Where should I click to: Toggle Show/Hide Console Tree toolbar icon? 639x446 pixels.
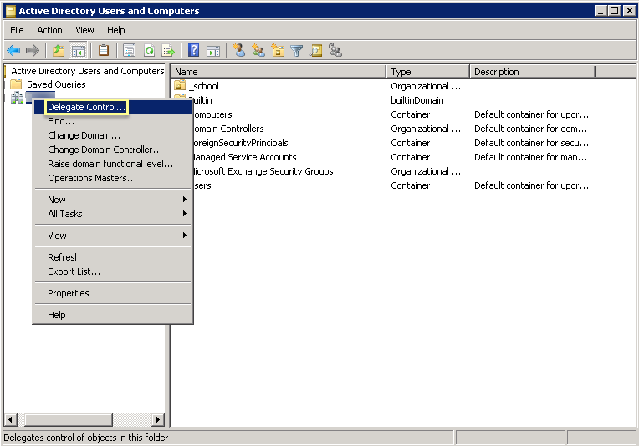tap(78, 50)
